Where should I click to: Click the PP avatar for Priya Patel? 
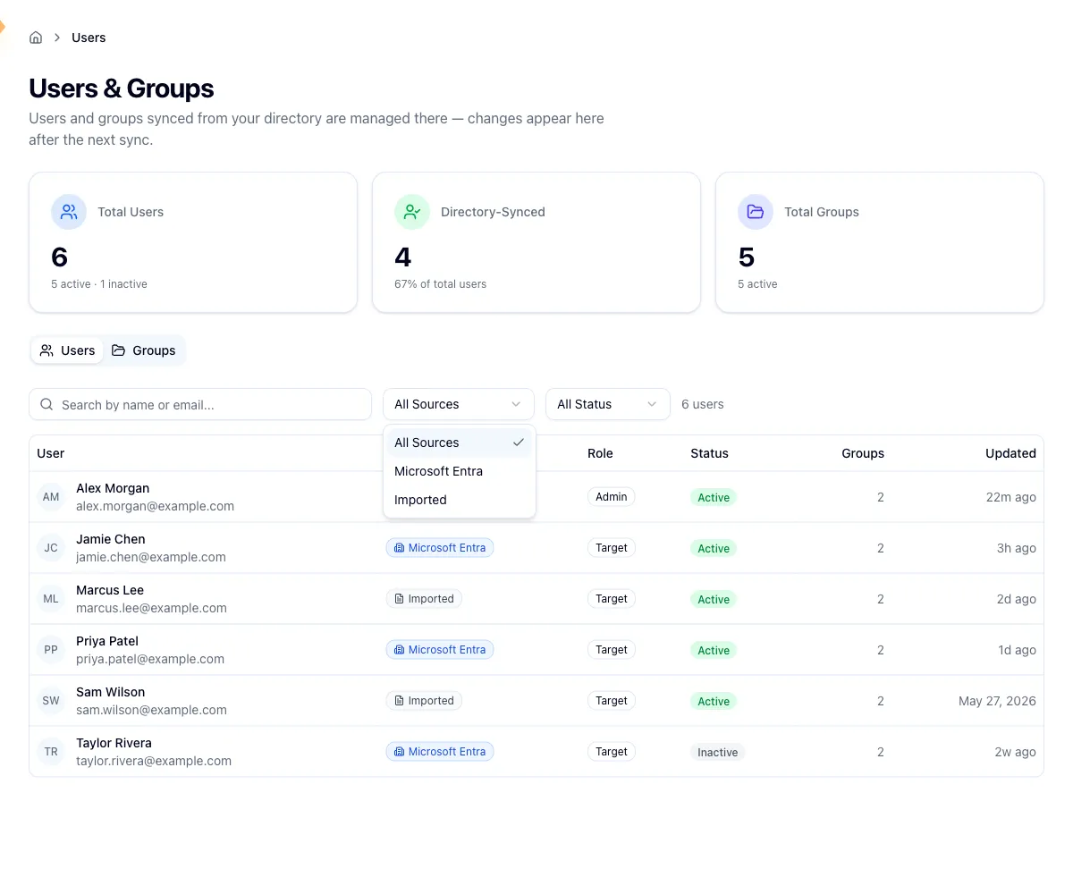51,650
